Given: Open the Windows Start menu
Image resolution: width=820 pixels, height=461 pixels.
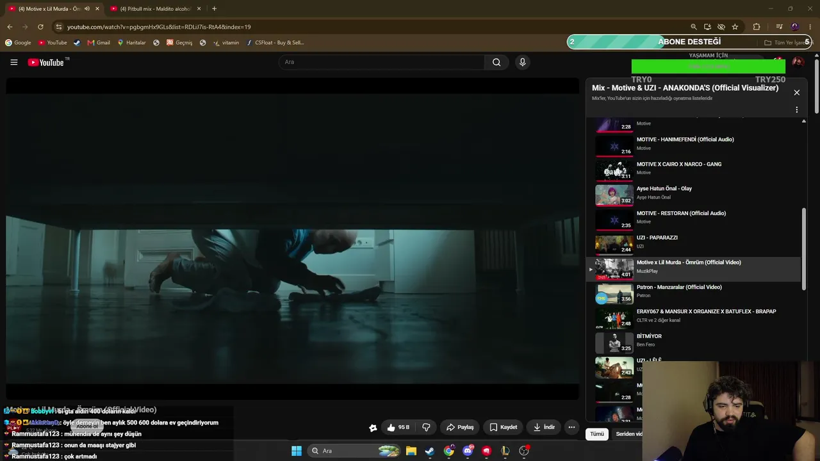Looking at the screenshot, I should point(297,451).
